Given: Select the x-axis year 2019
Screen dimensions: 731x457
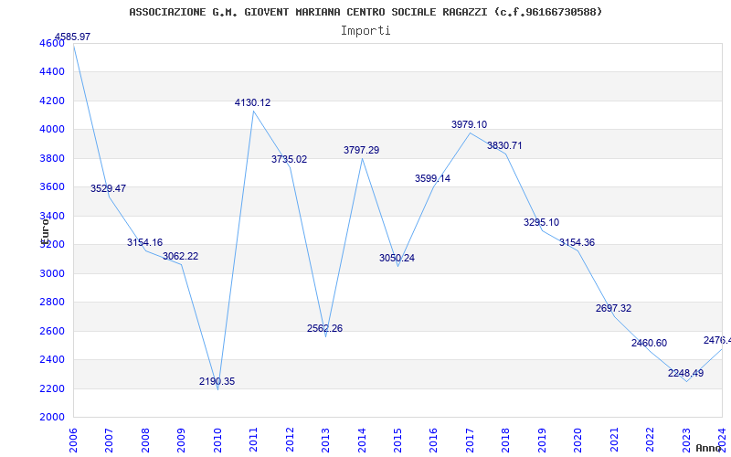Looking at the screenshot, I should coord(542,440).
